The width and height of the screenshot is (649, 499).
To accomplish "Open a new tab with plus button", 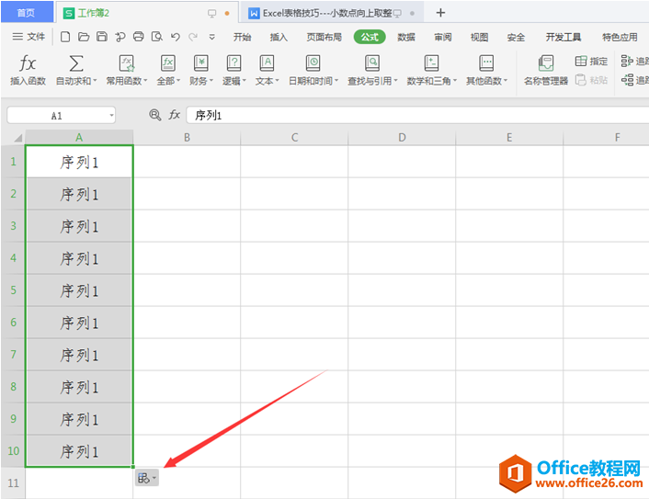I will click(440, 13).
